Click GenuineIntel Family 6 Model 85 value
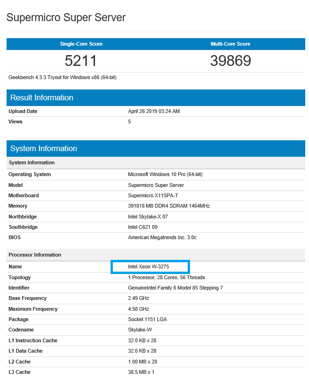 [x=175, y=288]
